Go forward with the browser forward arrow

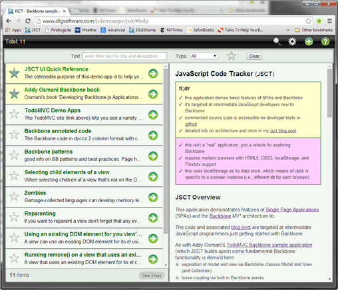click(x=18, y=21)
